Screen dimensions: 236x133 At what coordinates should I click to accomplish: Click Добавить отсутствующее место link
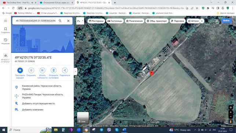(38, 104)
